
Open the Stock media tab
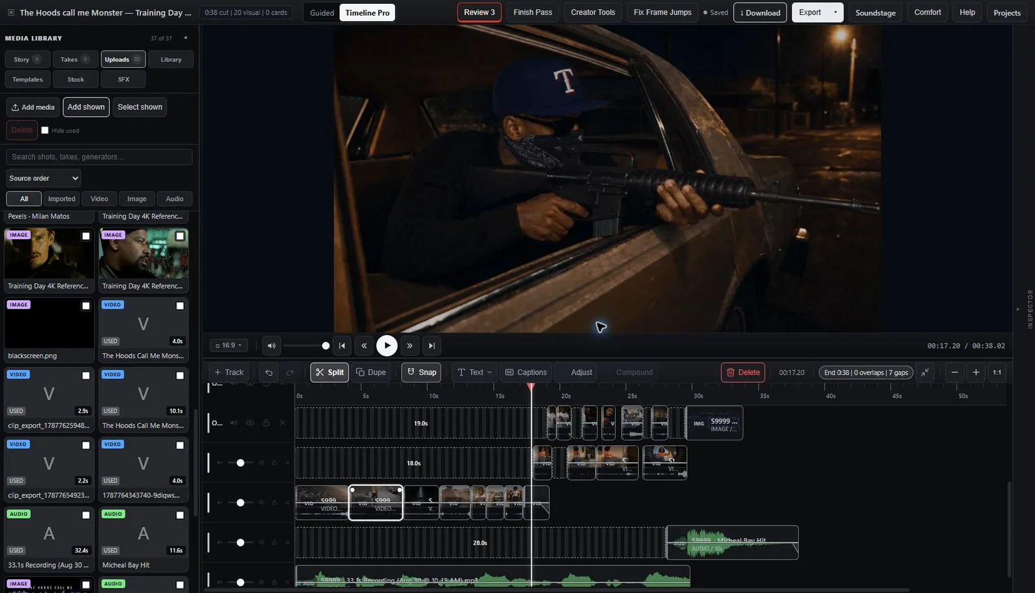[x=76, y=80]
